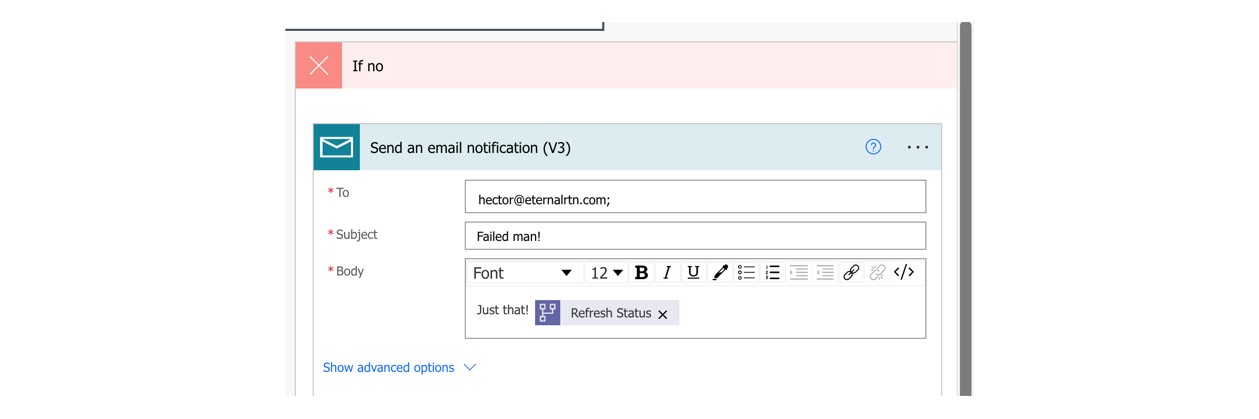Open the three-dots menu for the email action
Screen dimensions: 1259x419
pyautogui.click(x=917, y=148)
